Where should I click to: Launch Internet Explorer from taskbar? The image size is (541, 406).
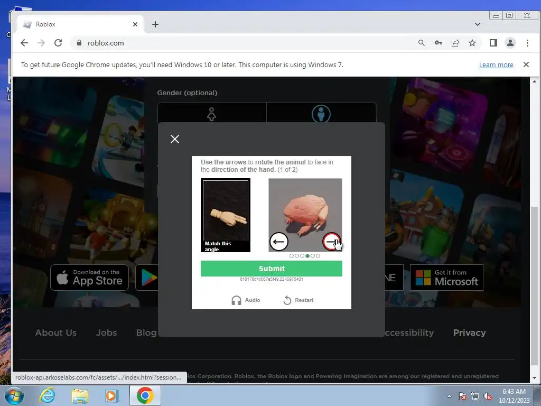click(x=47, y=395)
